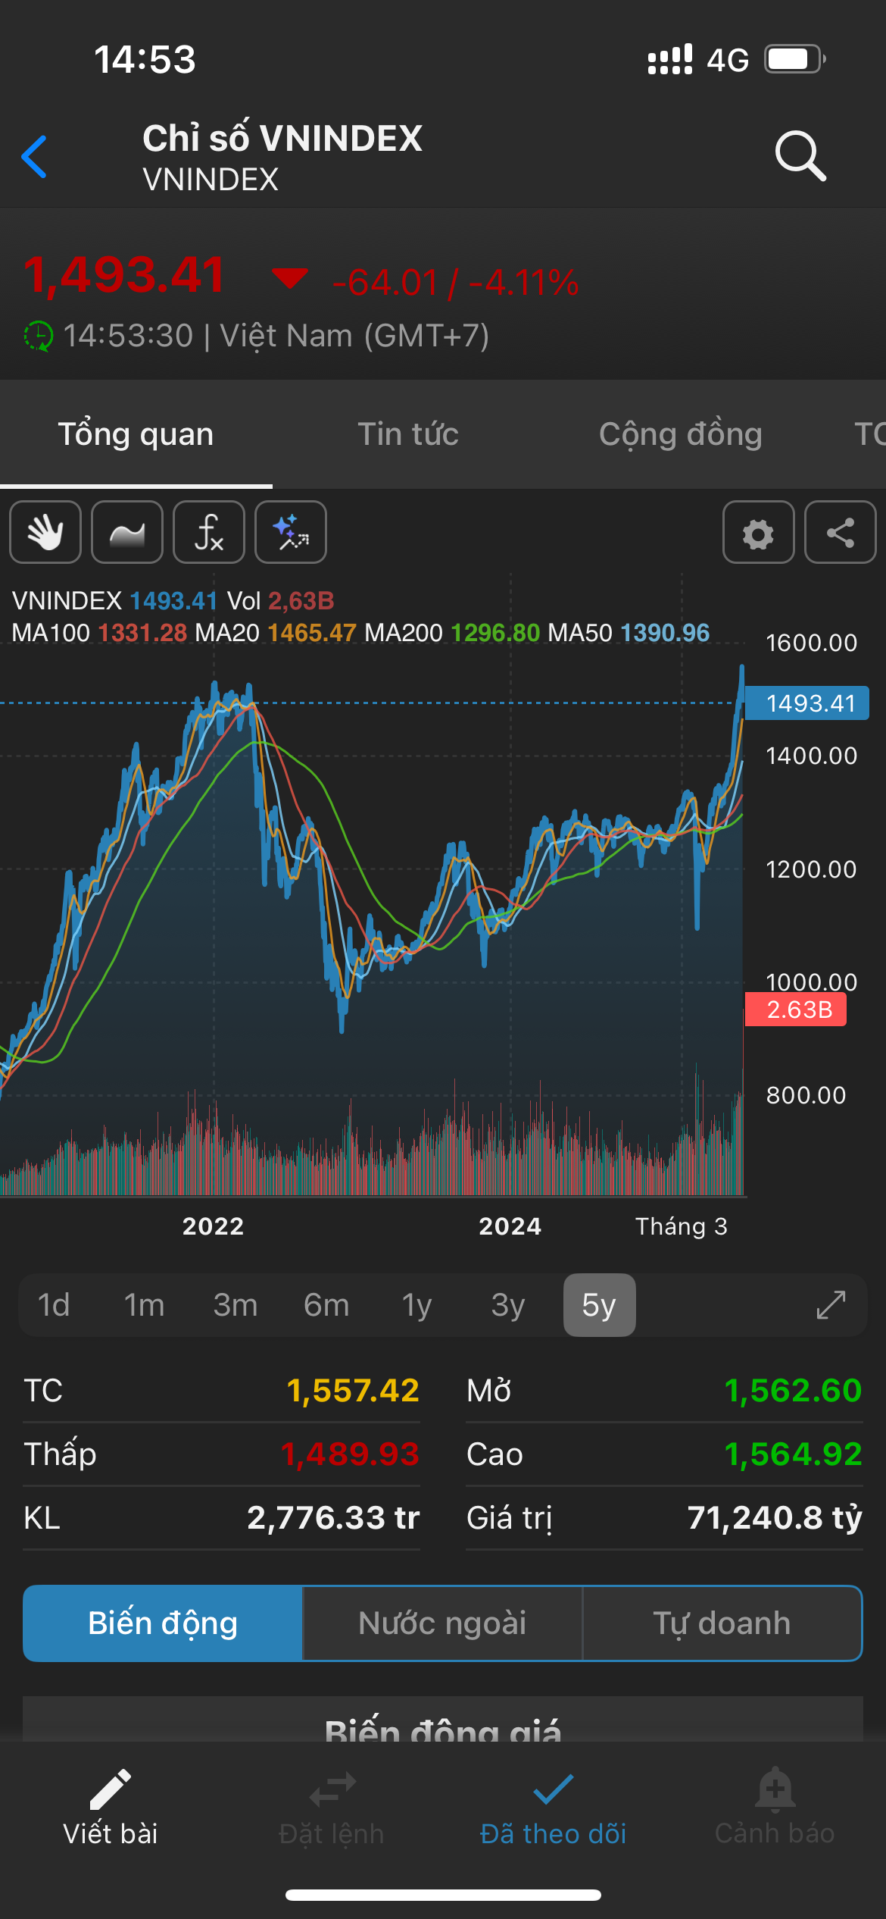Open the Tin tức tab
This screenshot has width=886, height=1919.
coord(408,434)
